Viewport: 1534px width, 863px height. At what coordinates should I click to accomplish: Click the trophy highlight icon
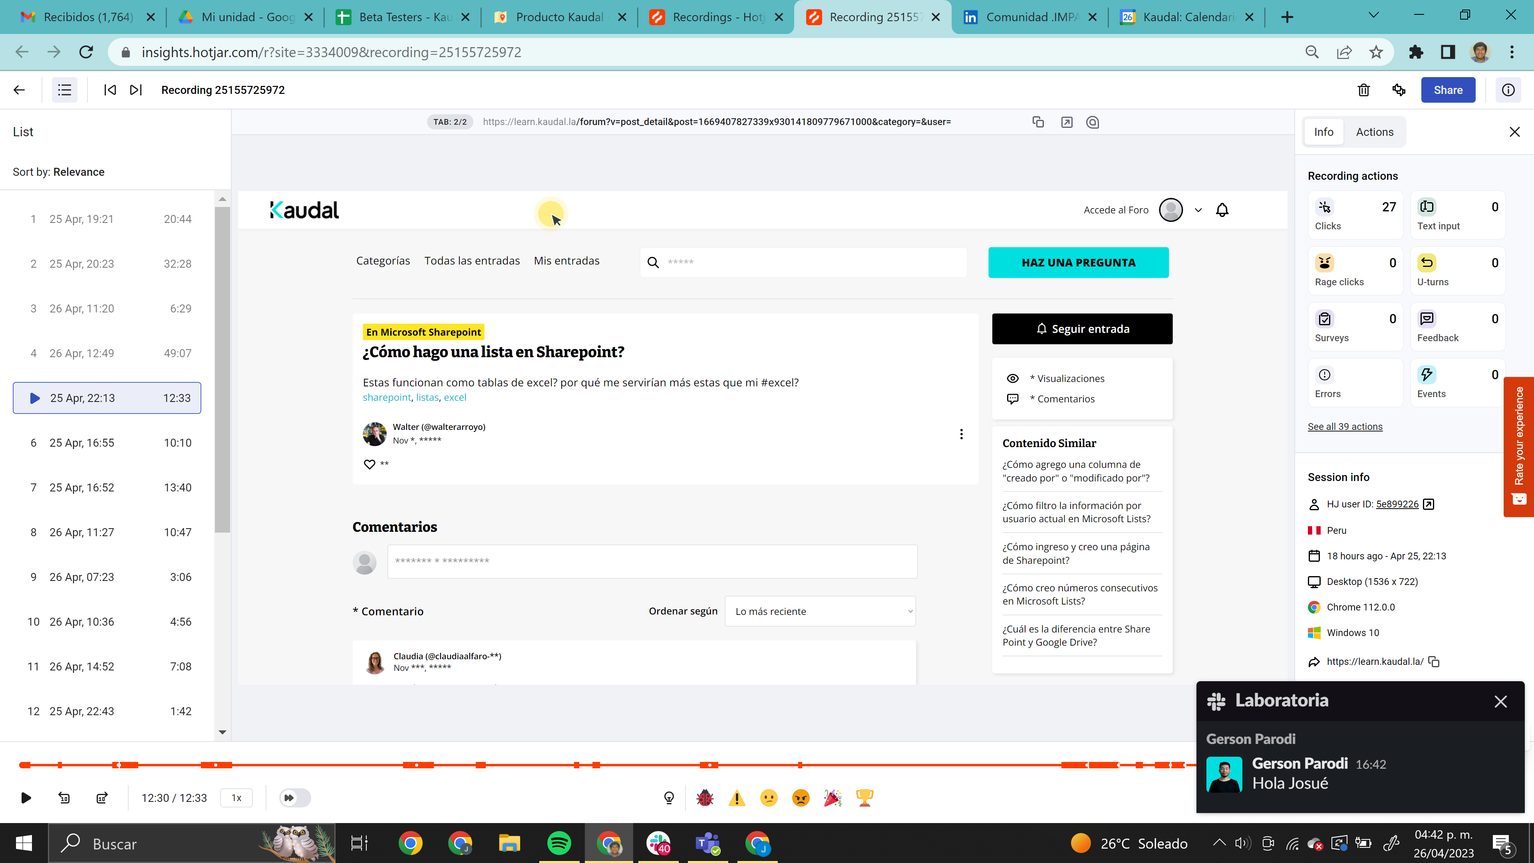point(864,797)
